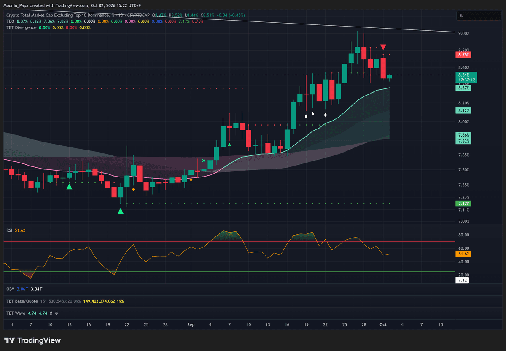The image size is (506, 351).
Task: Select the TBT Wave indicator name
Action: pos(16,313)
